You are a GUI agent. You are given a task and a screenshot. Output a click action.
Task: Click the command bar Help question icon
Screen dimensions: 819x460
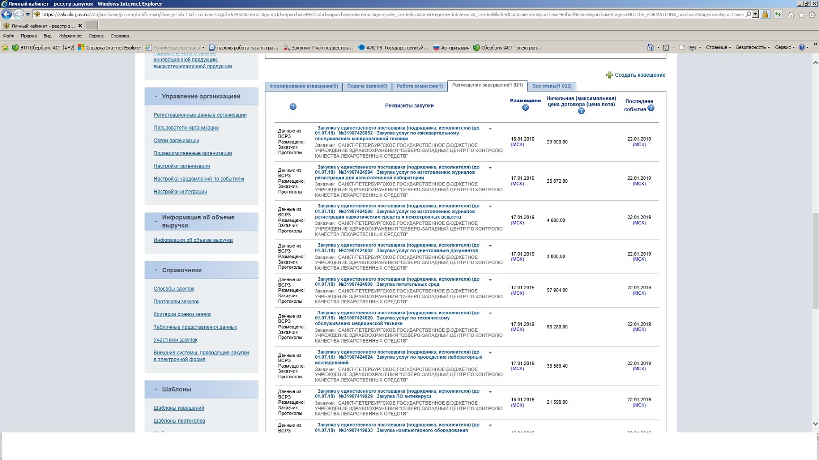coord(802,47)
